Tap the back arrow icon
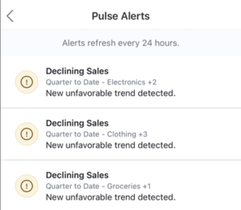Viewport: 241px width, 210px height. point(10,16)
